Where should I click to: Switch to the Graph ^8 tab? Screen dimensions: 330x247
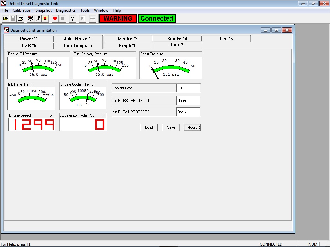click(127, 45)
